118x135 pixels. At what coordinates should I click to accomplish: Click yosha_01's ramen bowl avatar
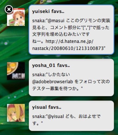point(16,71)
